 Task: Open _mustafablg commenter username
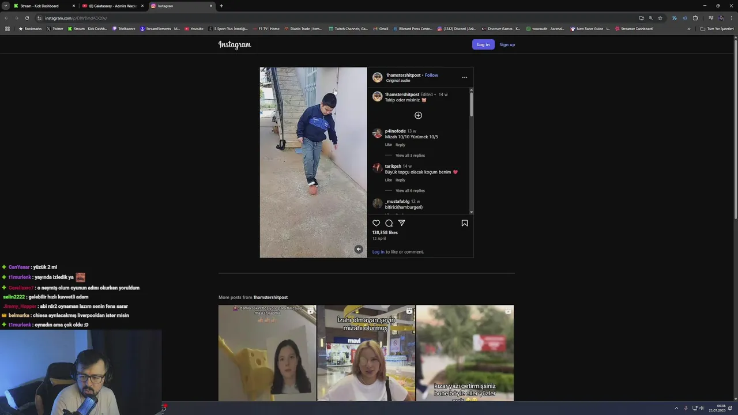pos(397,201)
